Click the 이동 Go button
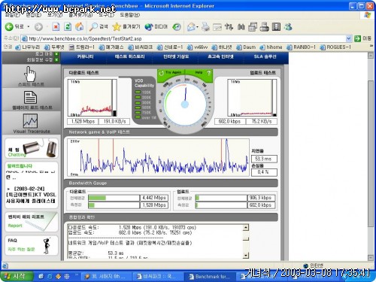The image size is (376, 282). point(362,38)
